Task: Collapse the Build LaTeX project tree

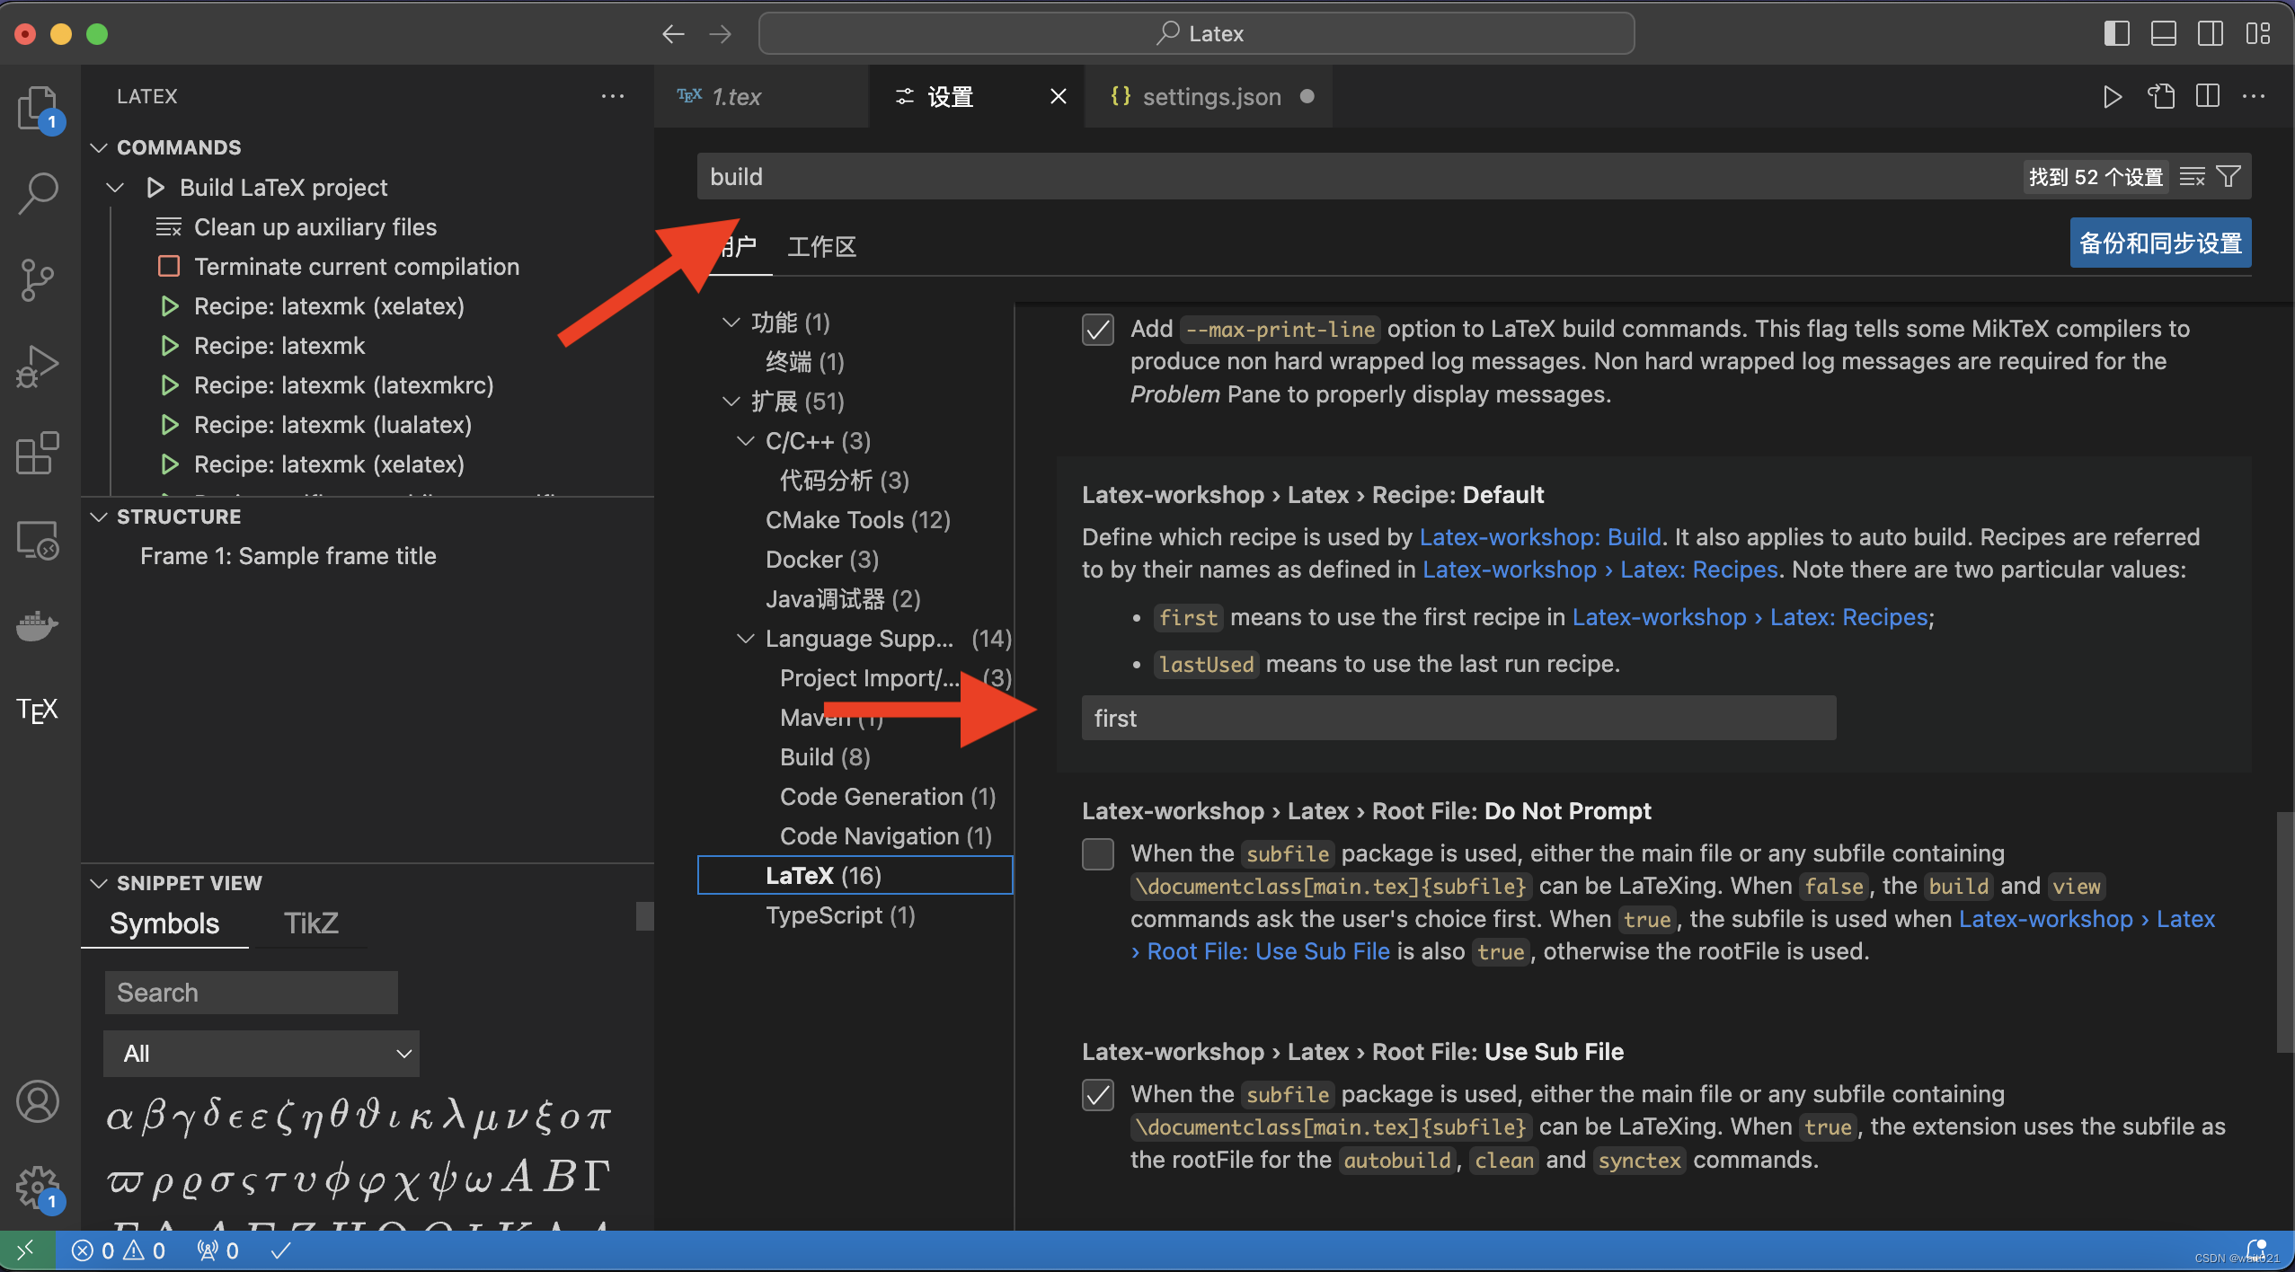Action: tap(115, 188)
